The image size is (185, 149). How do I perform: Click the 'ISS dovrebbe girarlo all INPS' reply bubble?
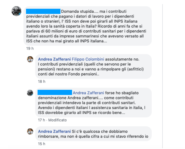[x=93, y=103]
